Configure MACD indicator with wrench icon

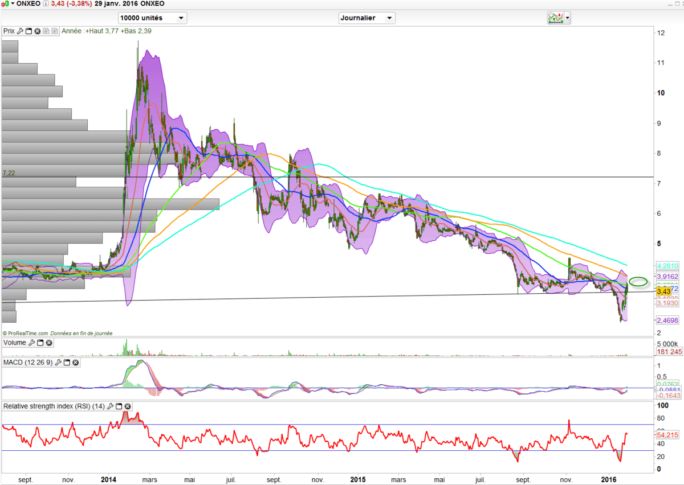[58, 362]
